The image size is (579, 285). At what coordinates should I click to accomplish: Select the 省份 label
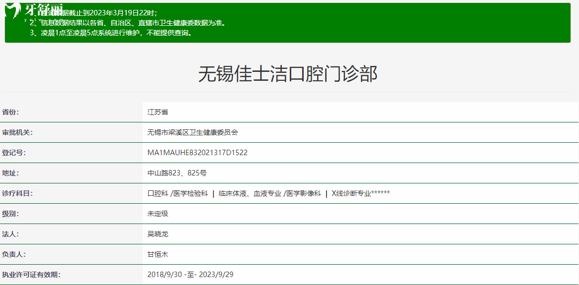(x=10, y=112)
